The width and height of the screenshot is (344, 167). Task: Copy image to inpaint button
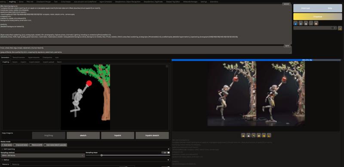coord(117,135)
